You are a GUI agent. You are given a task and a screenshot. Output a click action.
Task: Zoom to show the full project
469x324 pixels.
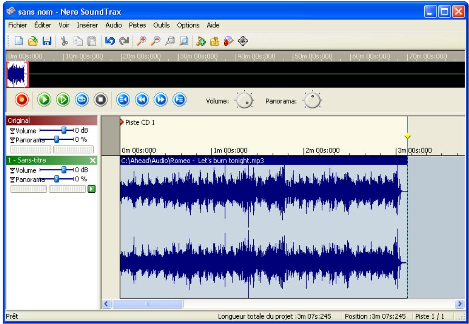coord(183,41)
